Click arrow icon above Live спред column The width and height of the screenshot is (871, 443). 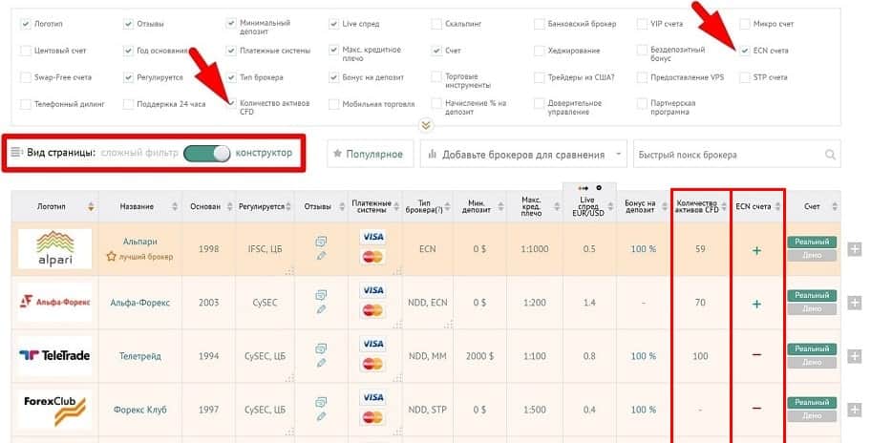coord(583,188)
